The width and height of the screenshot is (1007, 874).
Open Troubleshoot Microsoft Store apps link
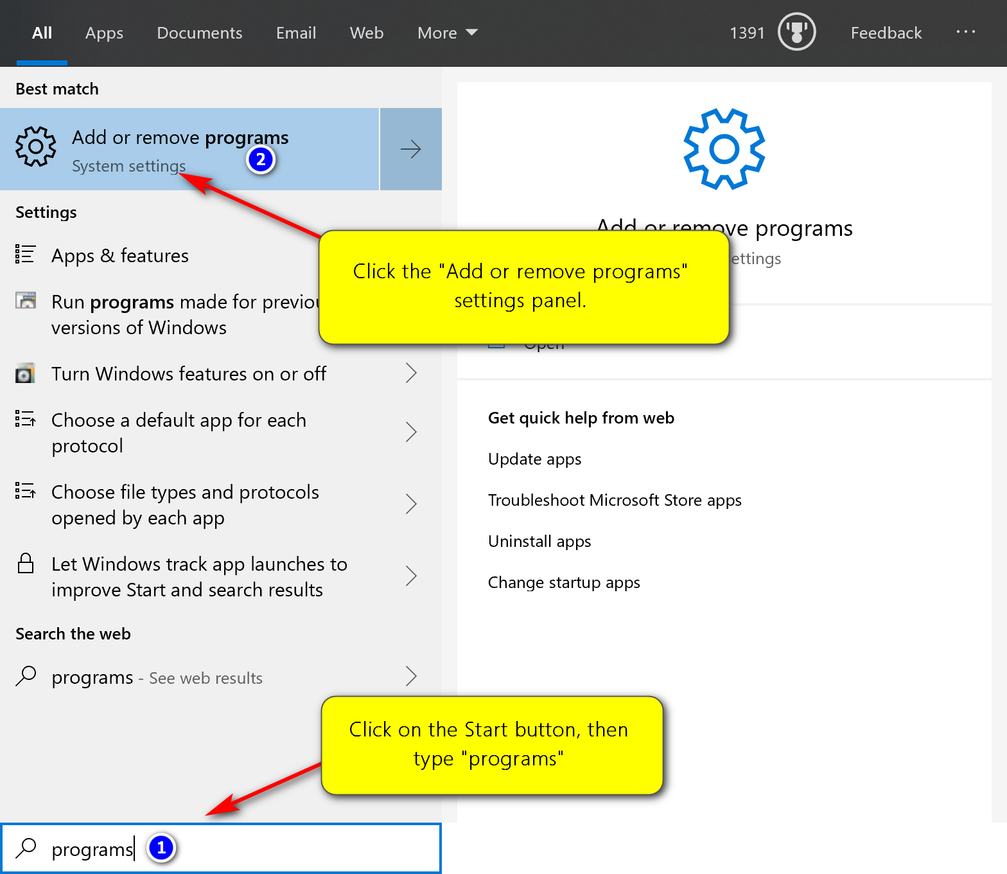pyautogui.click(x=615, y=501)
